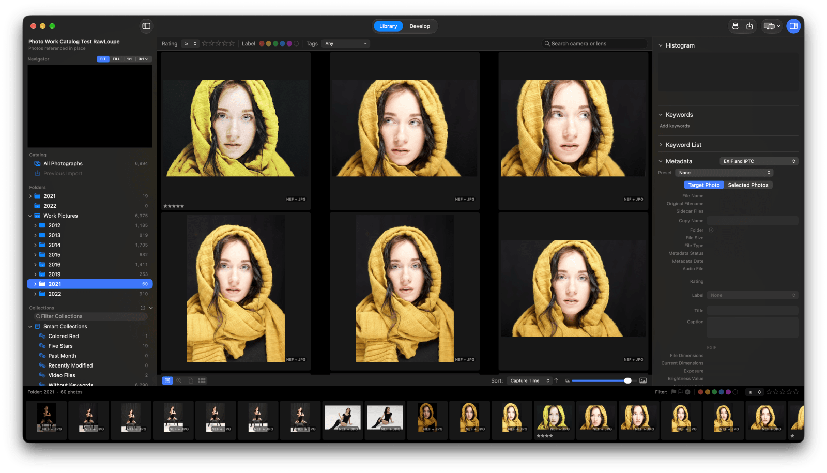Switch to grid view icon in bottom toolbar
The height and width of the screenshot is (473, 827).
[167, 380]
